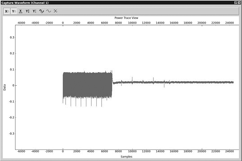Click the first Y range icon after the underlined X
This screenshot has width=242, height=161.
coord(28,11)
